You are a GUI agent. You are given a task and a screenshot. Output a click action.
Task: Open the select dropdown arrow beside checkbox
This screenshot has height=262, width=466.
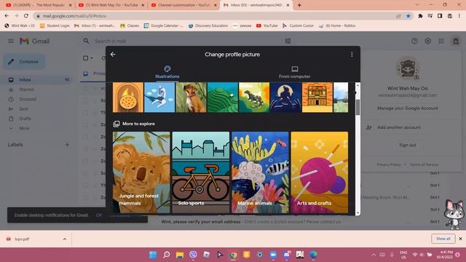tap(92, 58)
